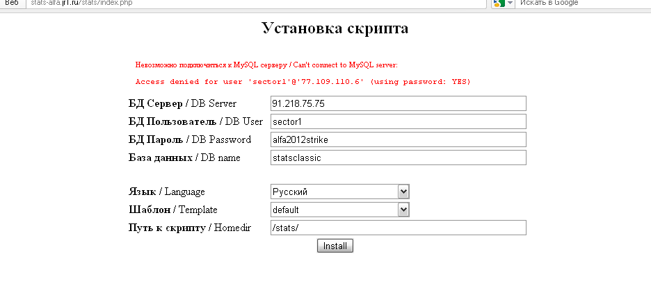Focus the DB Password field
The width and height of the screenshot is (651, 297).
click(398, 139)
